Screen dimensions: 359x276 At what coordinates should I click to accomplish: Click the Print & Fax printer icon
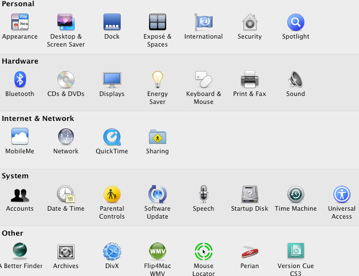coord(250,80)
